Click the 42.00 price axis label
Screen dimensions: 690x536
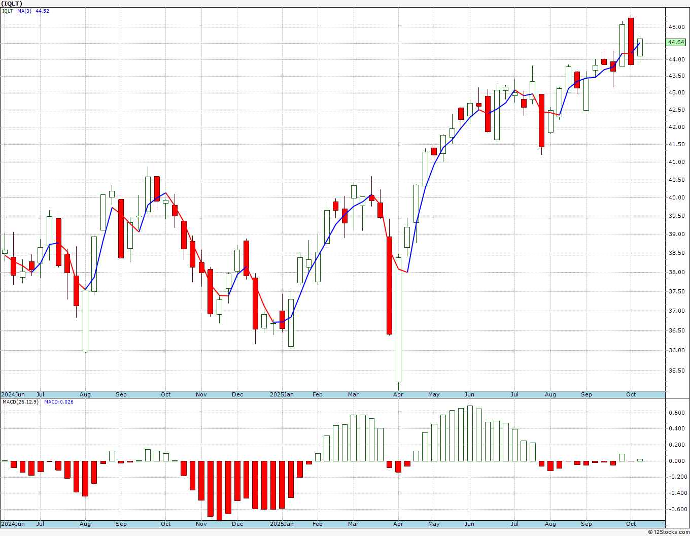click(676, 127)
